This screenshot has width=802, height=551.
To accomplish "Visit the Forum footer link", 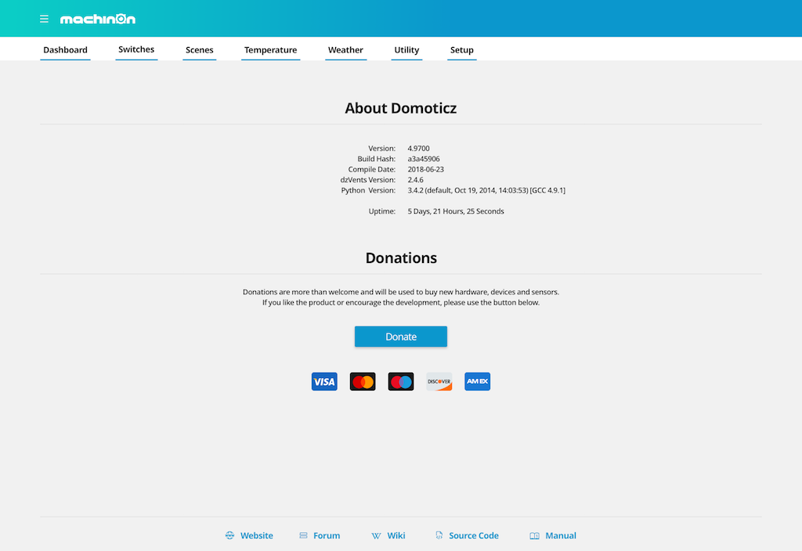I will pyautogui.click(x=327, y=535).
